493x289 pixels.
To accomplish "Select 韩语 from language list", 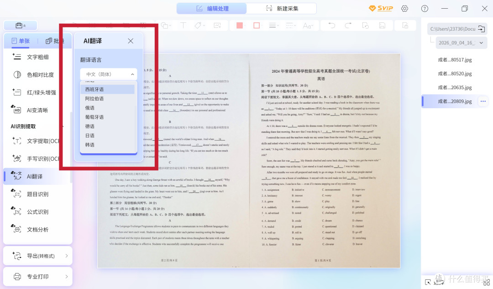I will pyautogui.click(x=108, y=145).
